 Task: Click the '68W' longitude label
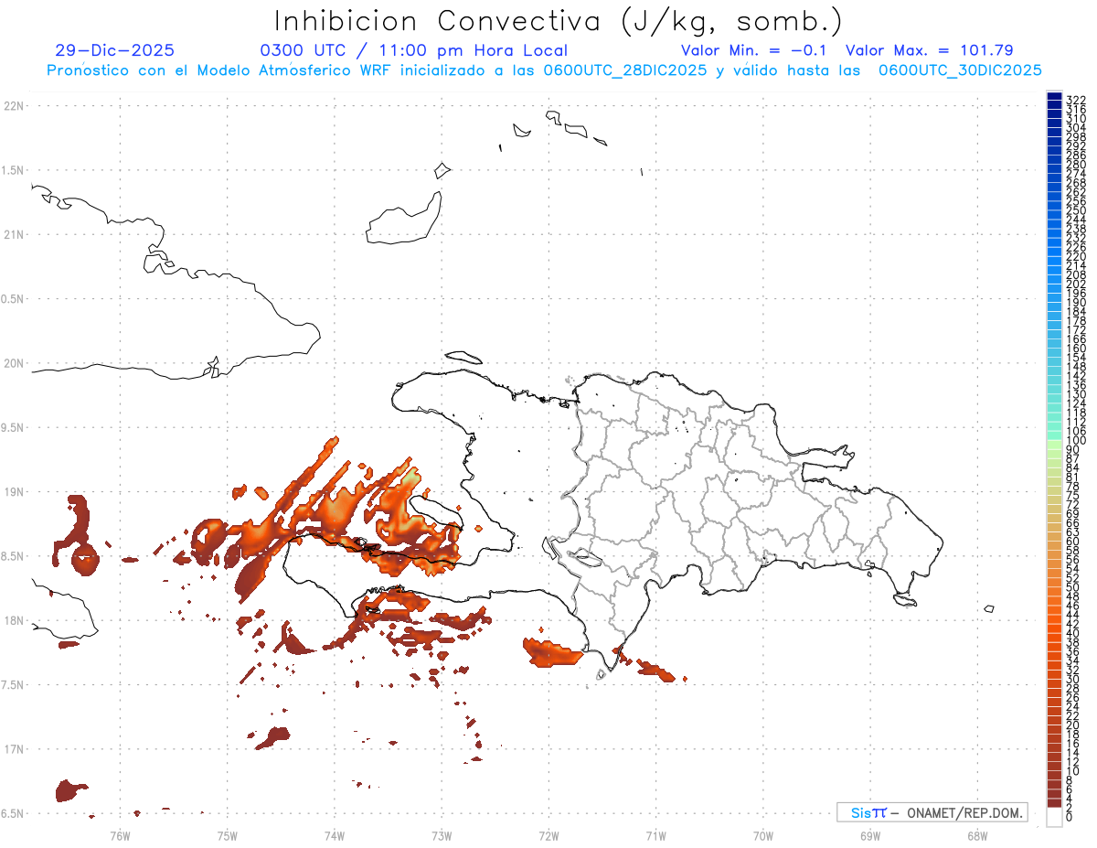pyautogui.click(x=977, y=835)
